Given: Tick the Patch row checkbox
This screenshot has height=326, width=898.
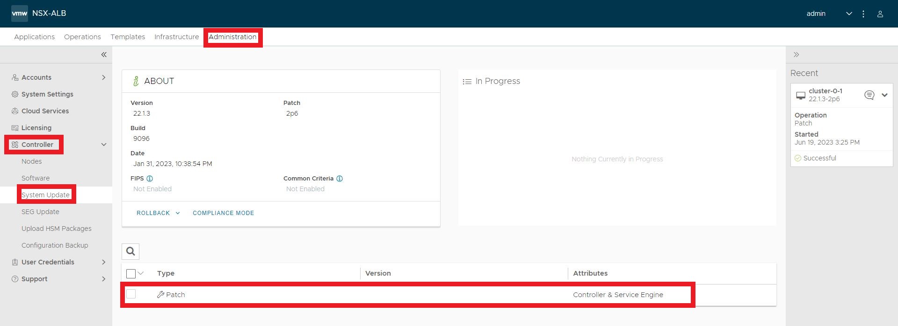Looking at the screenshot, I should (x=131, y=294).
